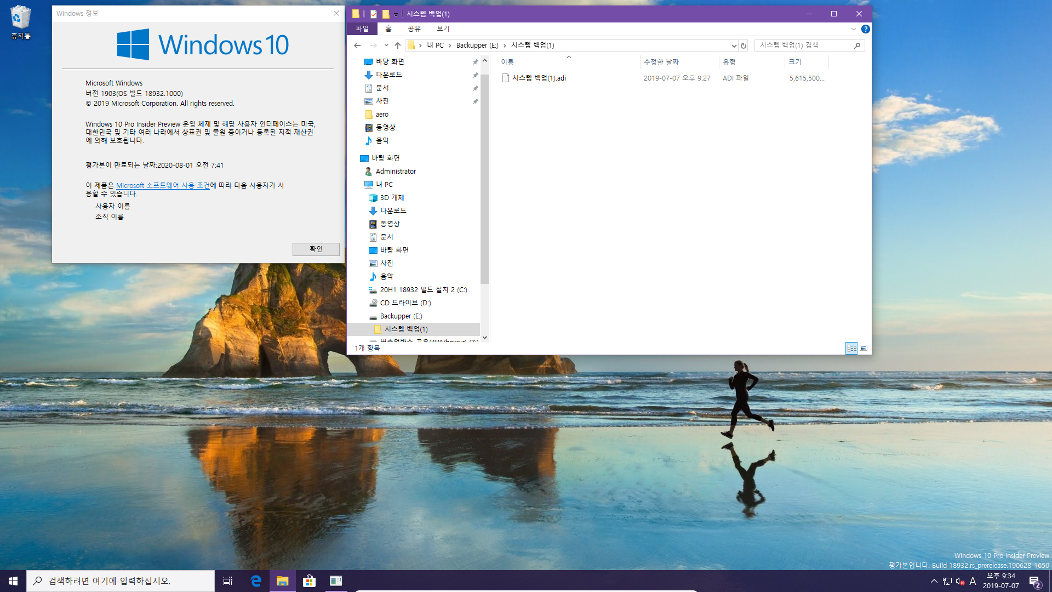Open Microsoft Store from taskbar
The width and height of the screenshot is (1052, 592).
point(310,581)
